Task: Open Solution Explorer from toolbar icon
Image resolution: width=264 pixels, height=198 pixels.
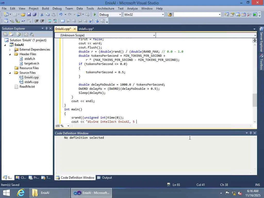Action: pos(226,15)
